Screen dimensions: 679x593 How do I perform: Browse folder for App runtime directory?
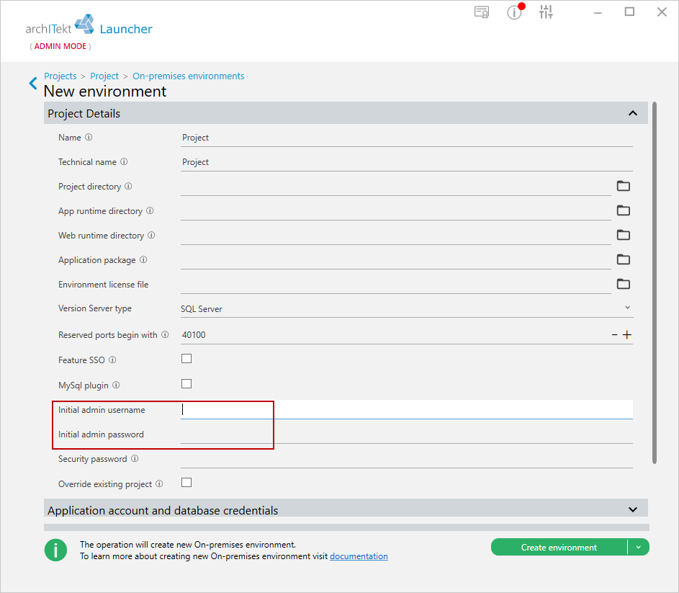[623, 210]
